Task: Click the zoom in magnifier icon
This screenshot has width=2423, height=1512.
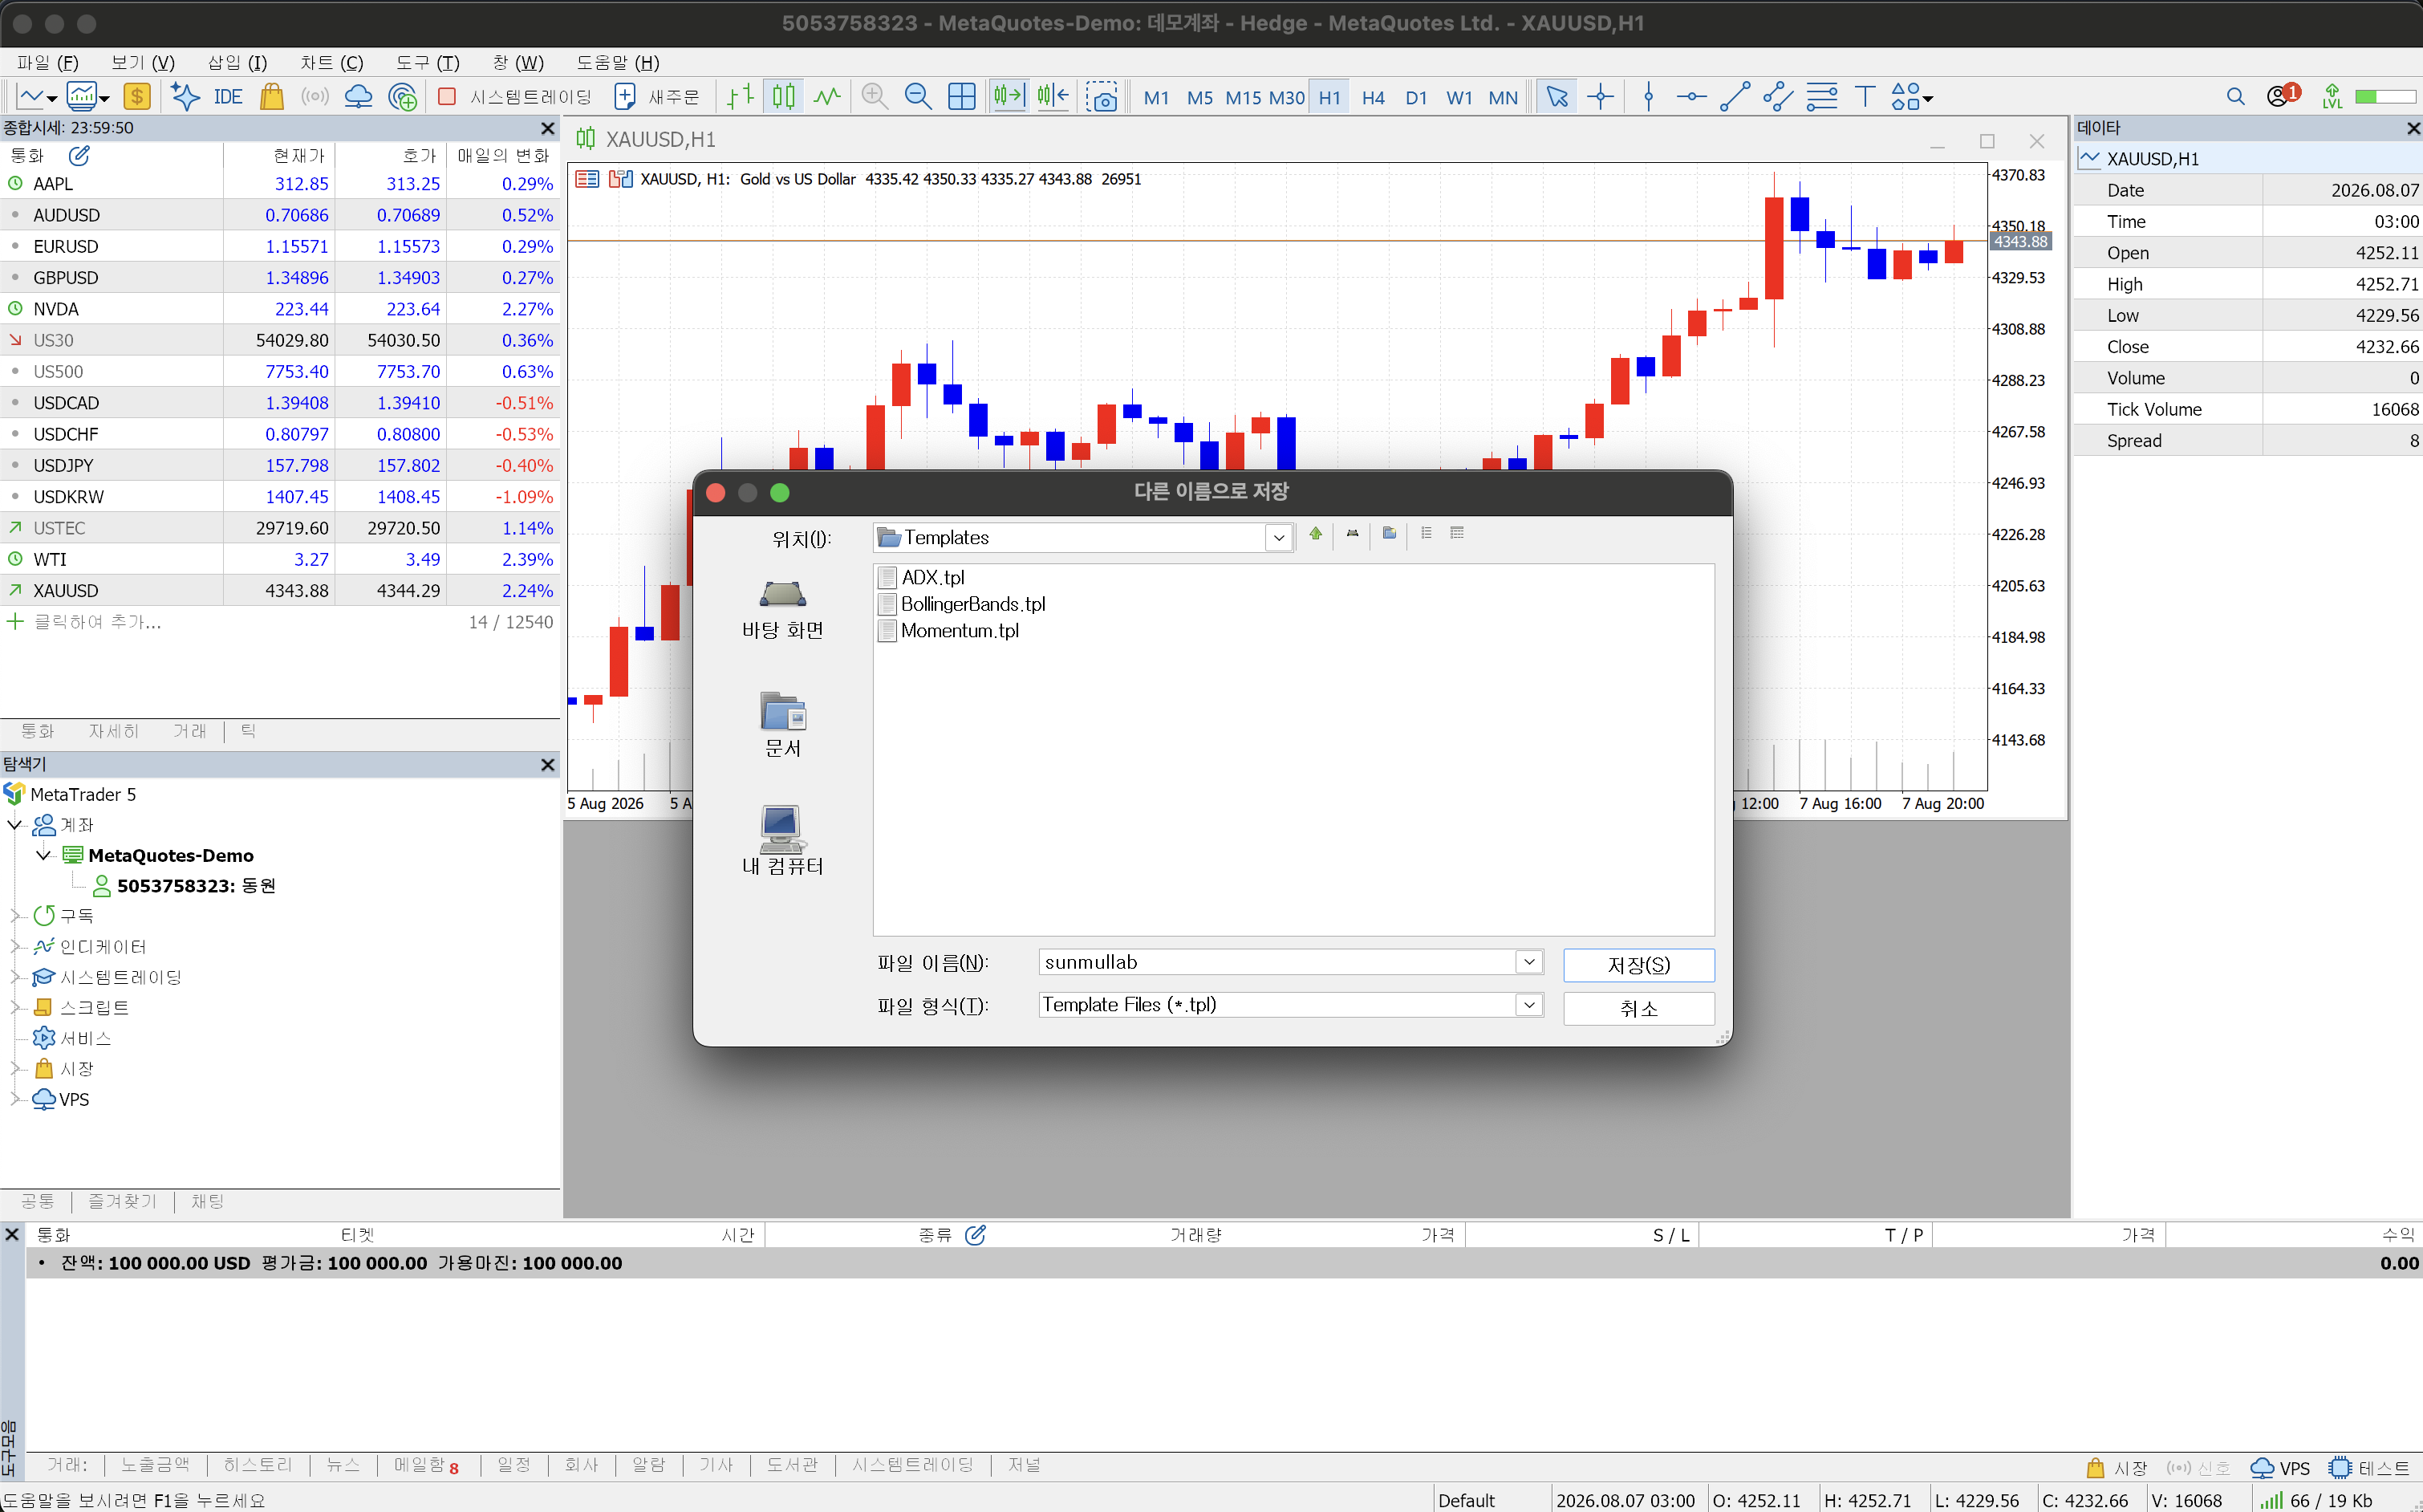Action: (x=875, y=97)
